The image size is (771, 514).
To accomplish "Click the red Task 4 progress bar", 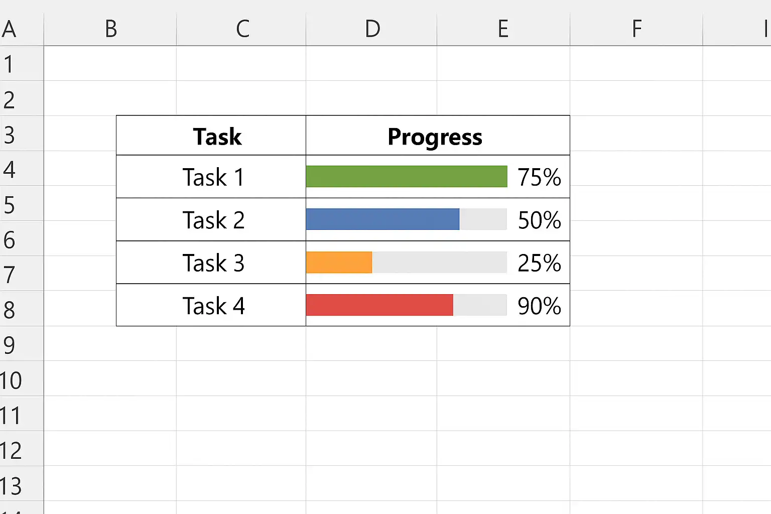I will pos(379,305).
